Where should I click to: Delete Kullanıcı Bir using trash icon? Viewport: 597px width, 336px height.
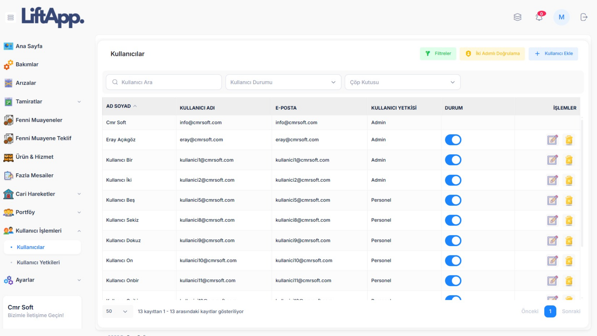tap(569, 160)
